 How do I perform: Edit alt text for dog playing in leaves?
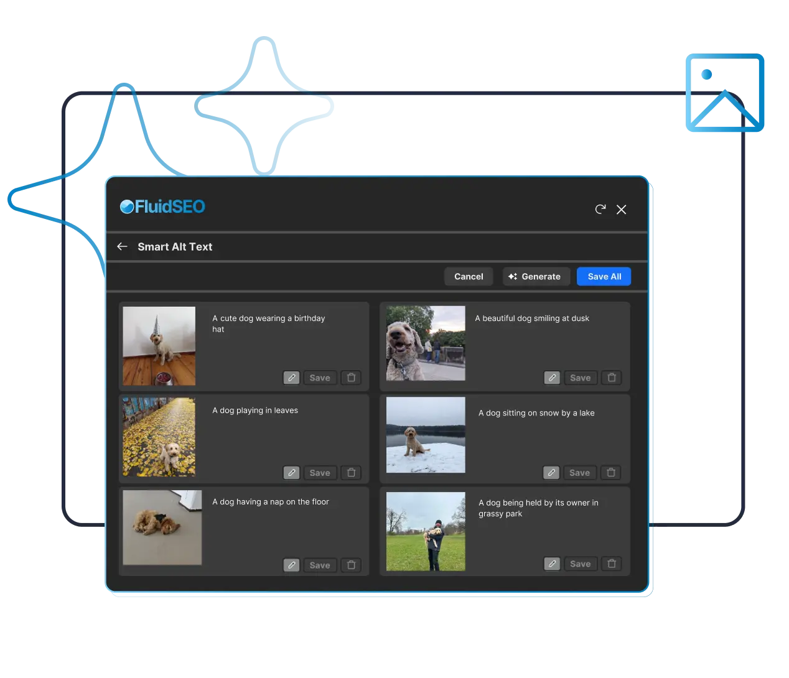pos(291,473)
